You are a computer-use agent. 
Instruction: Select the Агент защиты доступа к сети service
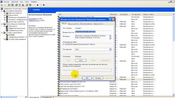tap(71, 84)
